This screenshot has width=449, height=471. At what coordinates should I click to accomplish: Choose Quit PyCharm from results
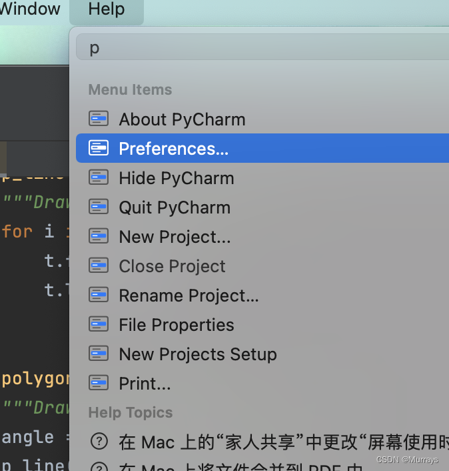262,207
